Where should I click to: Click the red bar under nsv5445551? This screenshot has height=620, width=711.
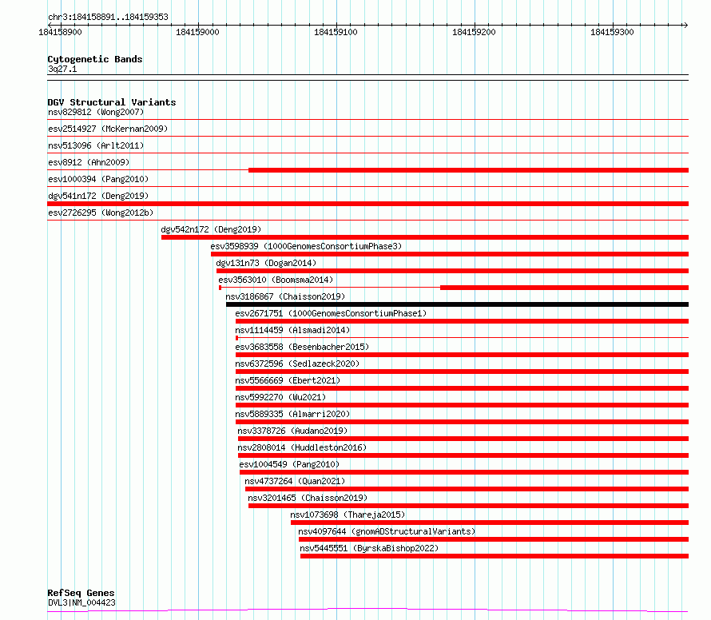[495, 556]
